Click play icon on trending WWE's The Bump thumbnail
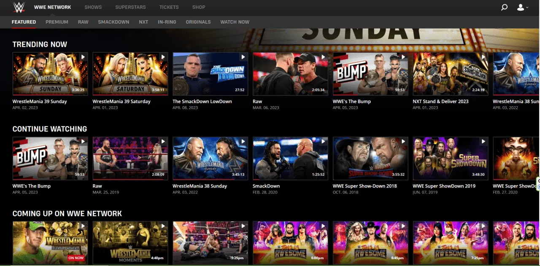540x266 pixels. click(403, 57)
